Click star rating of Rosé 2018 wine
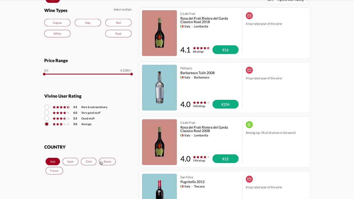Viewport: 354px width, 199px height. pos(201,48)
